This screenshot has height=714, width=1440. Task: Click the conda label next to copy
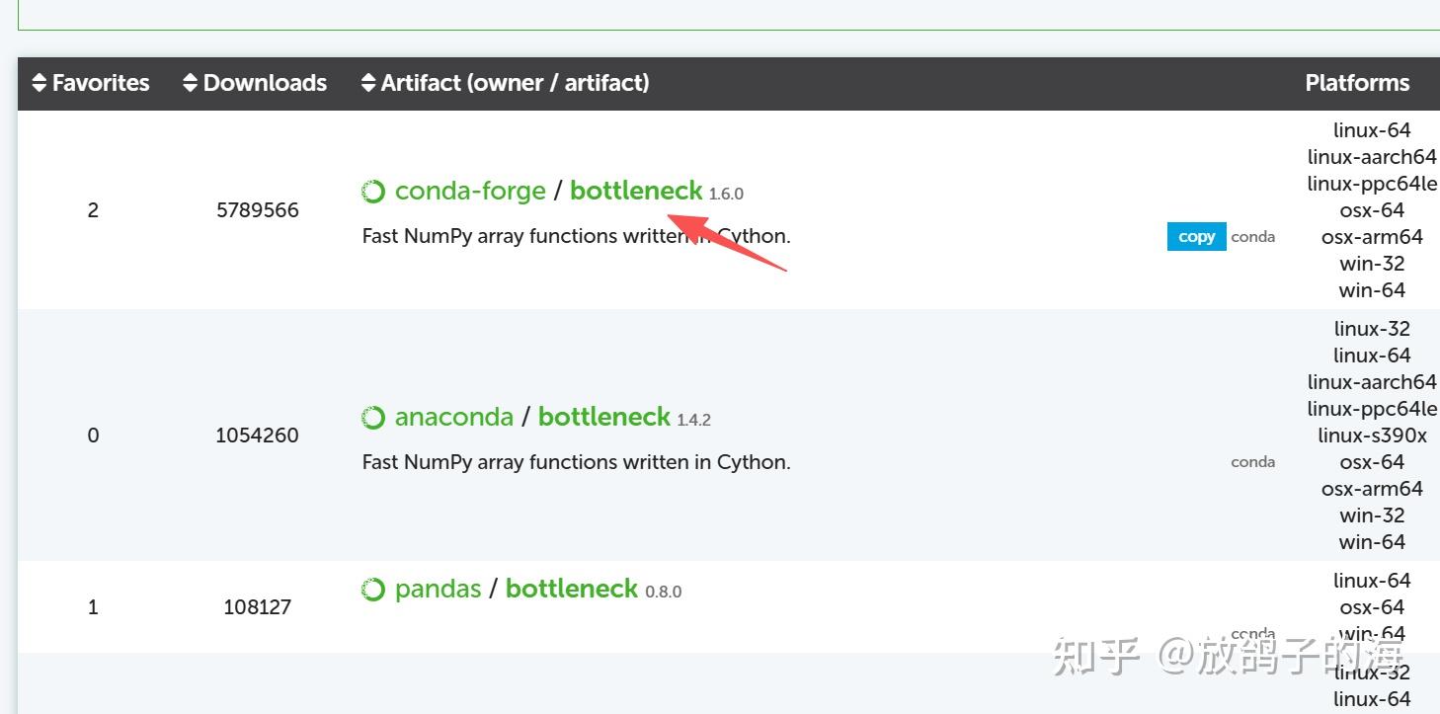(x=1253, y=237)
